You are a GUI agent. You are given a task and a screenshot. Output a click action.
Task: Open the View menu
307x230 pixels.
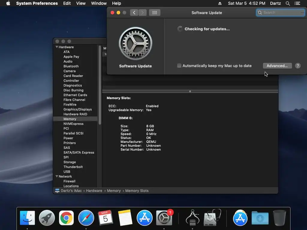[81, 3]
